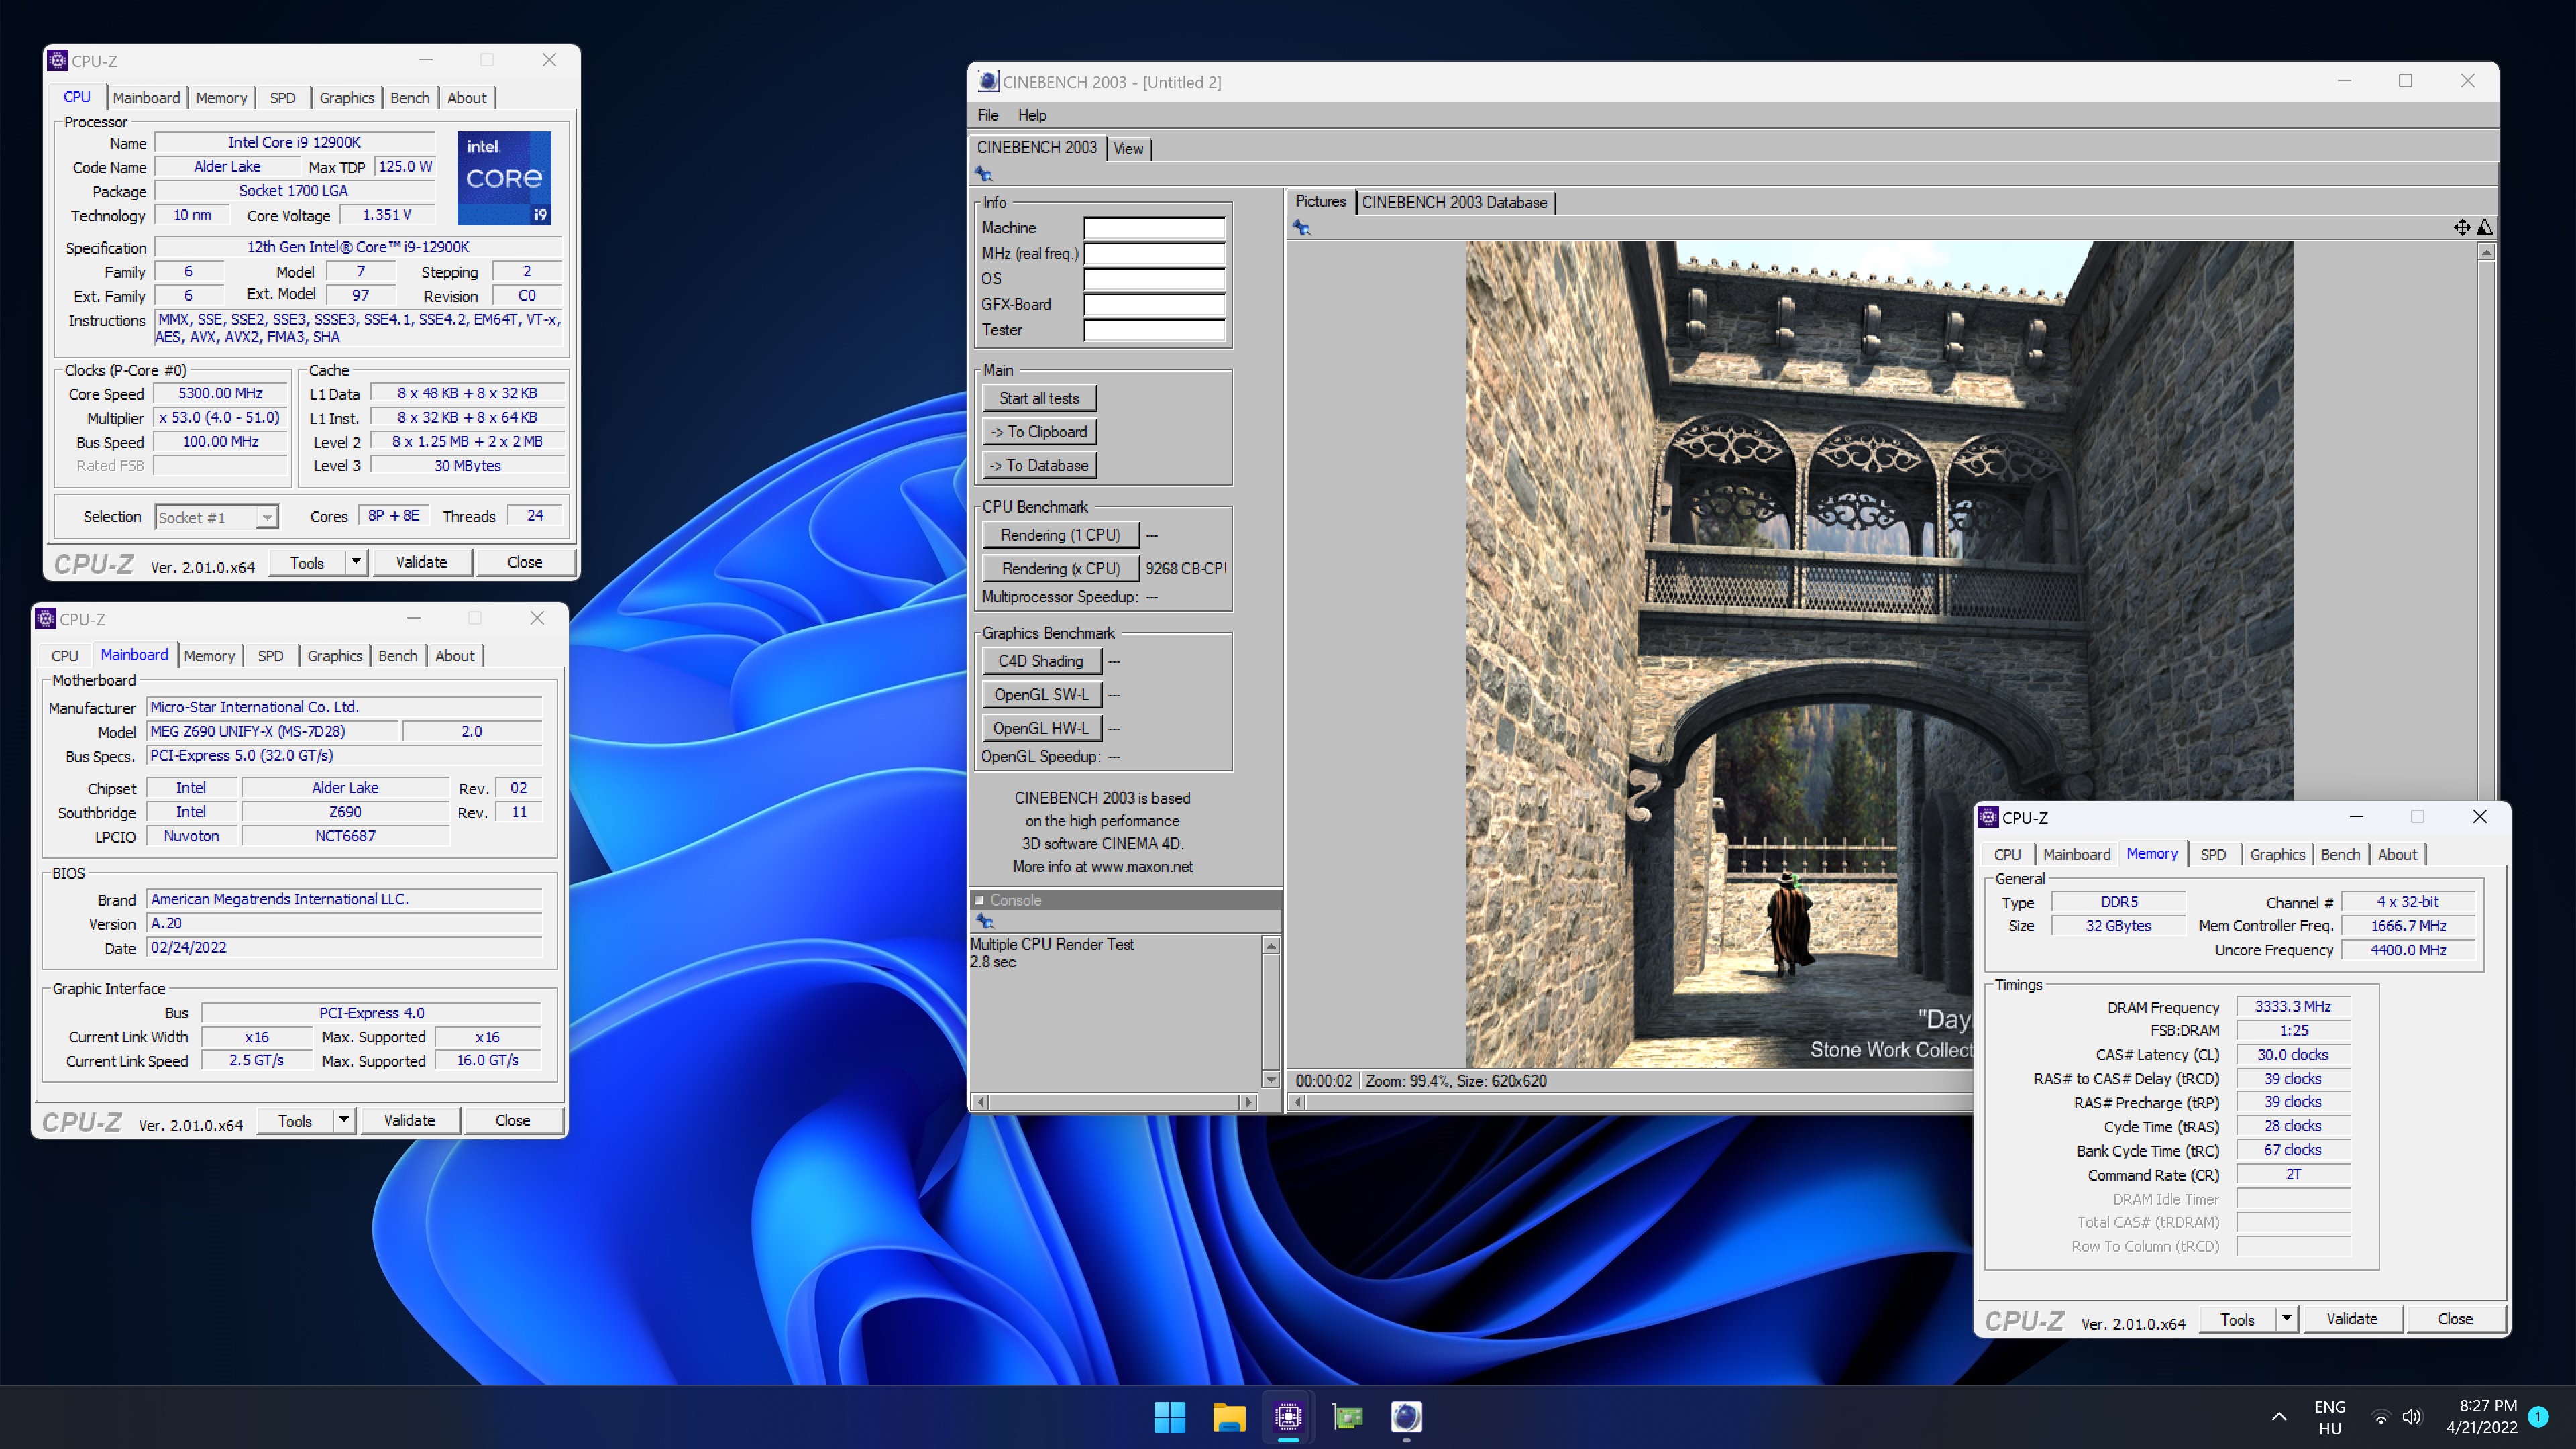Open File Explorer from taskbar
This screenshot has width=2576, height=1449.
(x=1228, y=1416)
